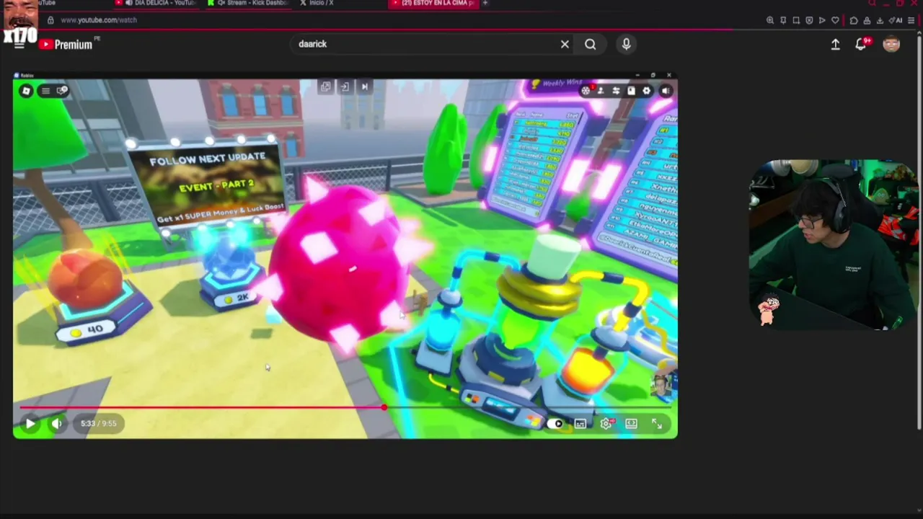Open the browser downloads icon
Viewport: 923px width, 519px height.
879,20
